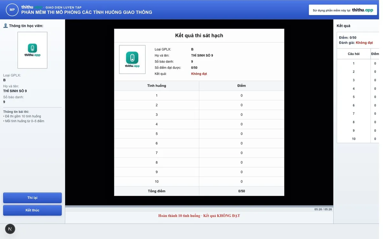This screenshot has height=239, width=383.
Task: Select "Kết quả thi sát hạch" heading
Action: (199, 35)
